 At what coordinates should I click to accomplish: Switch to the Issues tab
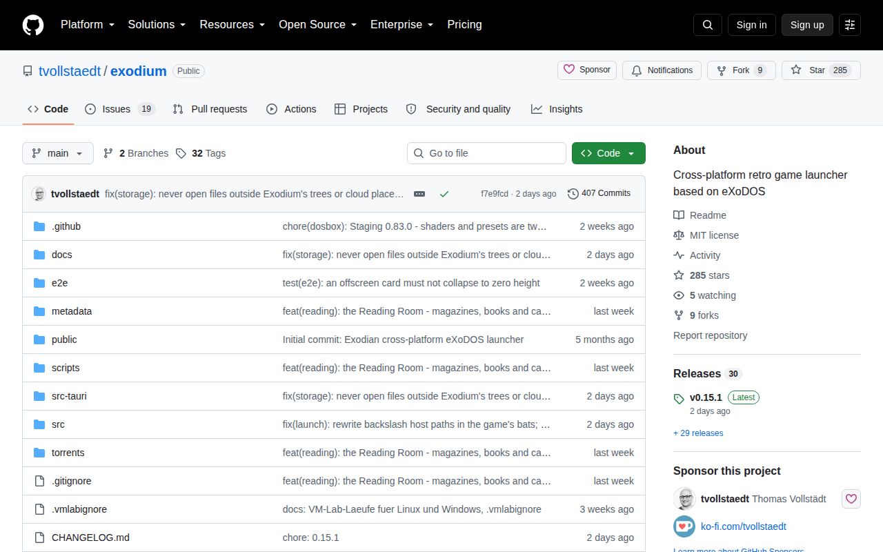120,109
